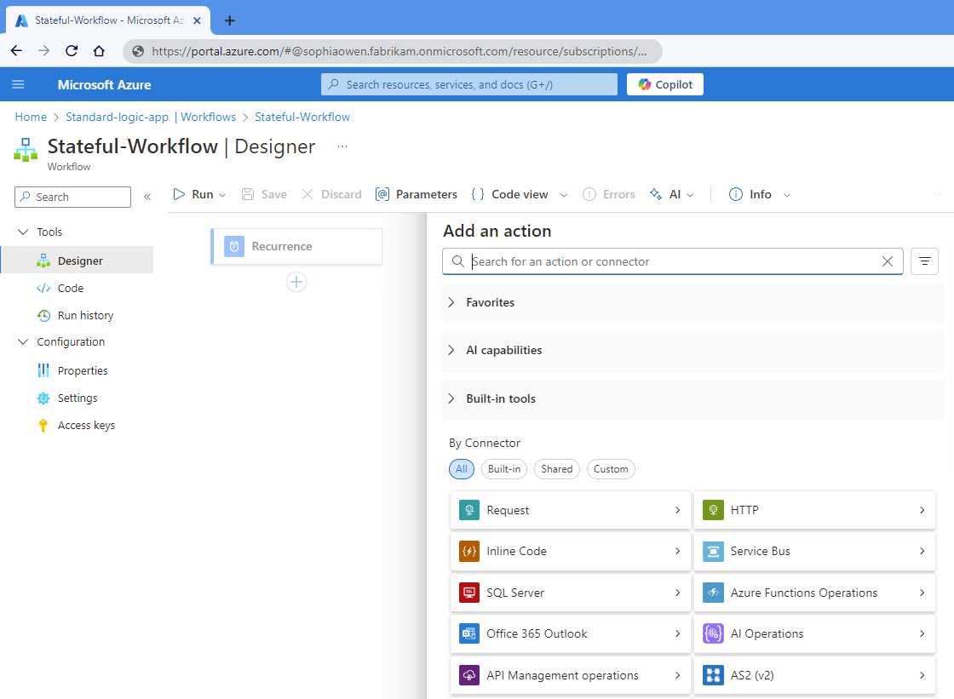Expand the Favorites section

(x=693, y=302)
